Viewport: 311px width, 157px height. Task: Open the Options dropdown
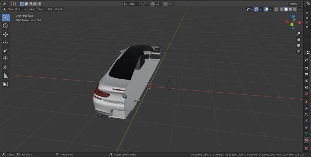pos(295,4)
